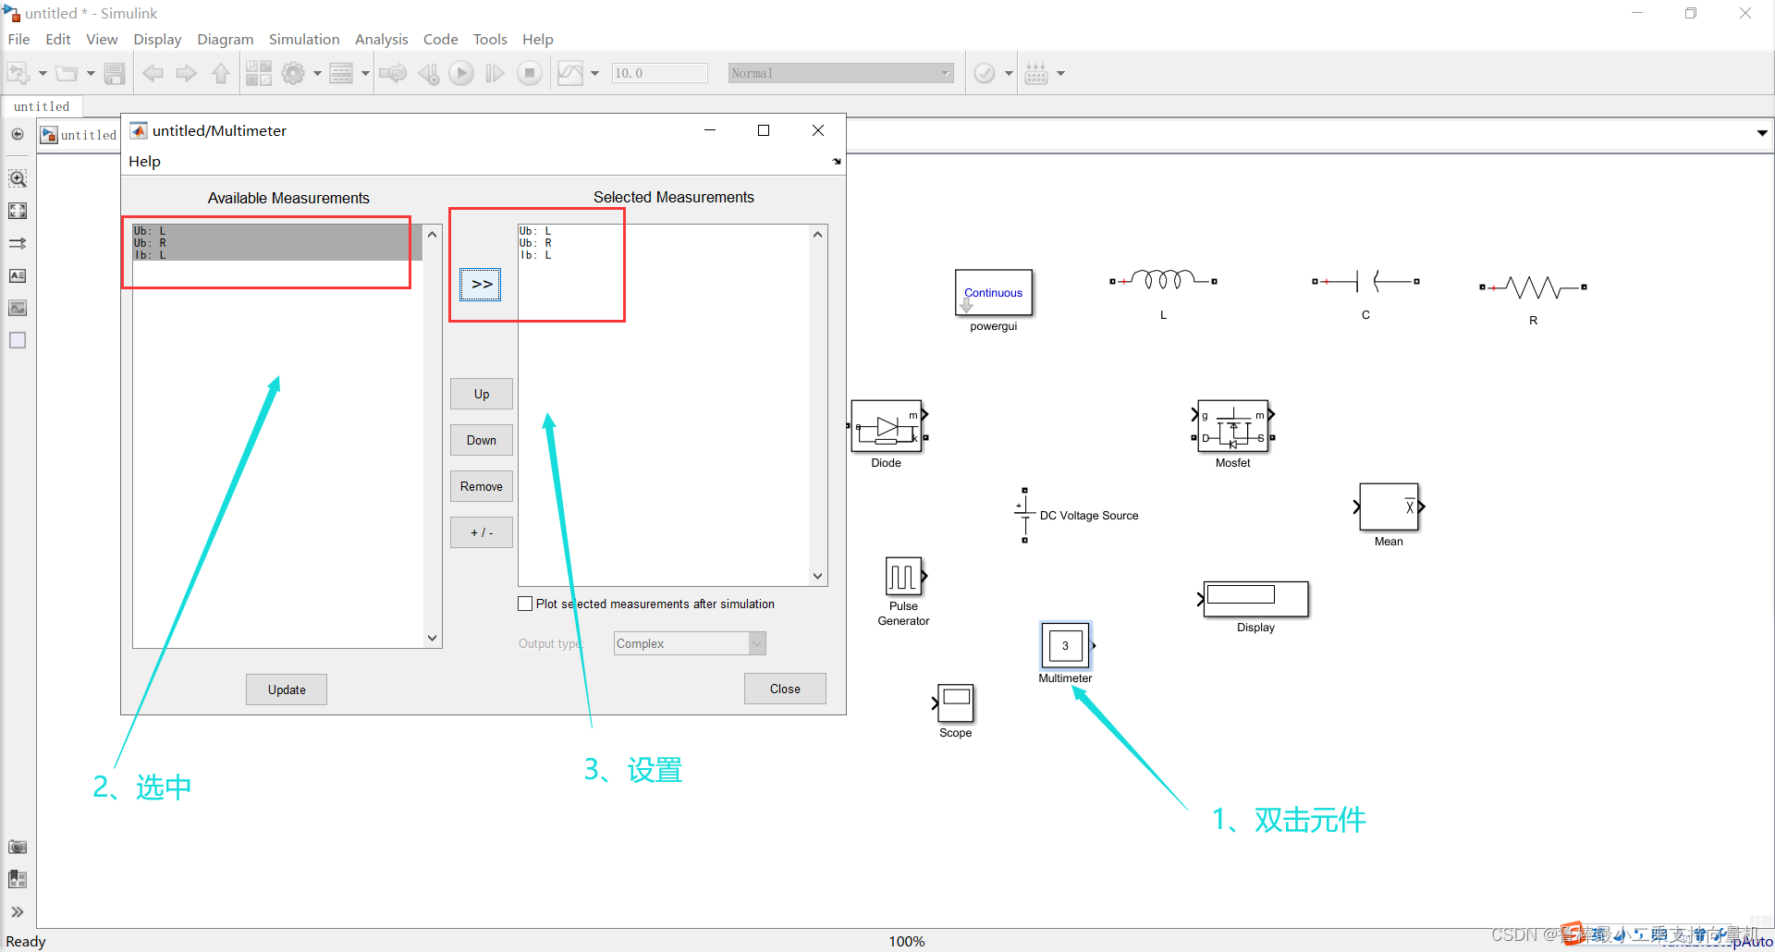Select the Pulse Generator block
The image size is (1775, 952).
click(903, 577)
